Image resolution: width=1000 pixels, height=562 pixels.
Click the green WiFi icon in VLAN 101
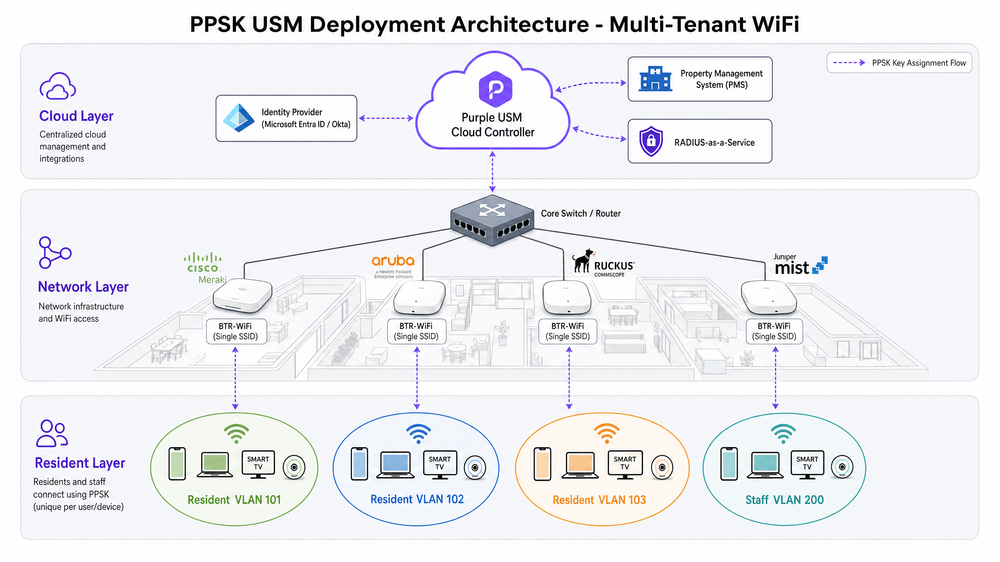click(236, 434)
